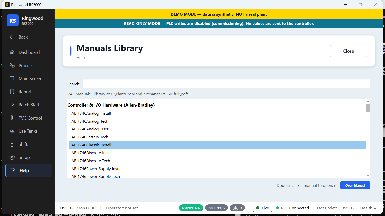Image resolution: width=385 pixels, height=216 pixels.
Task: Click the Process gears icon
Action: click(x=12, y=65)
